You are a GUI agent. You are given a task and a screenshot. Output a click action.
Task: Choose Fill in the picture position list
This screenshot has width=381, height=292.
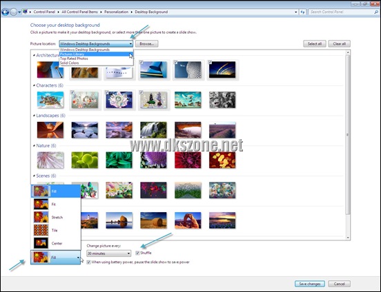(x=56, y=191)
